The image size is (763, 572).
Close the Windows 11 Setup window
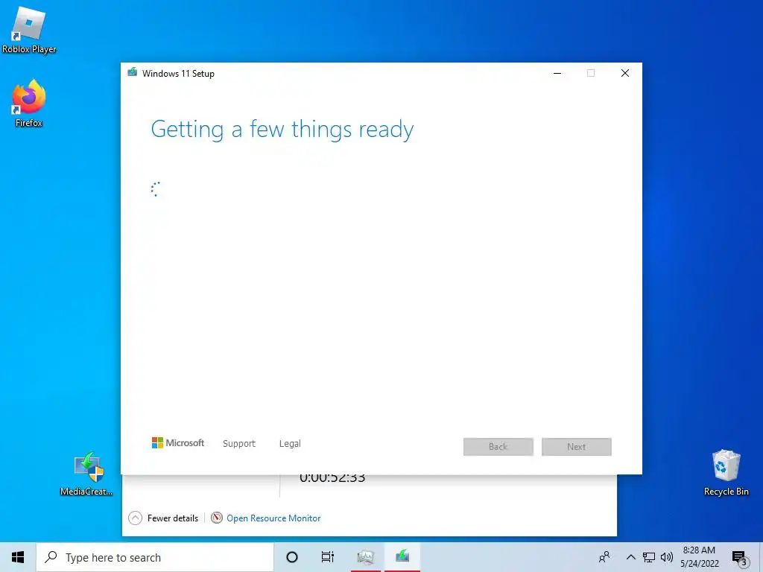point(625,73)
